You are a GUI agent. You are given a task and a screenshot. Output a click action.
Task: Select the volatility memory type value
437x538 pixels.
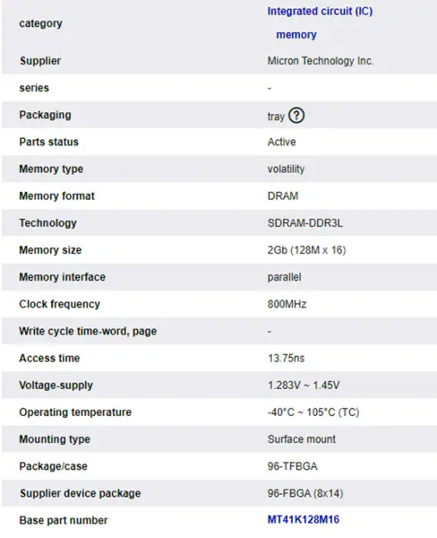click(x=287, y=169)
